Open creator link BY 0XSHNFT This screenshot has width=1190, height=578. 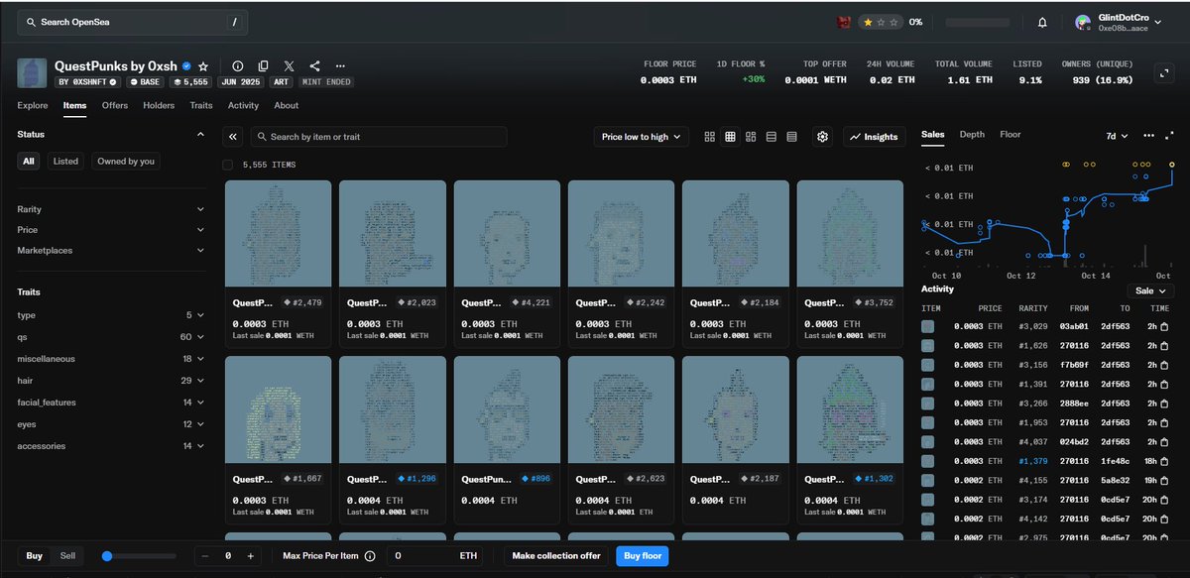click(x=89, y=82)
